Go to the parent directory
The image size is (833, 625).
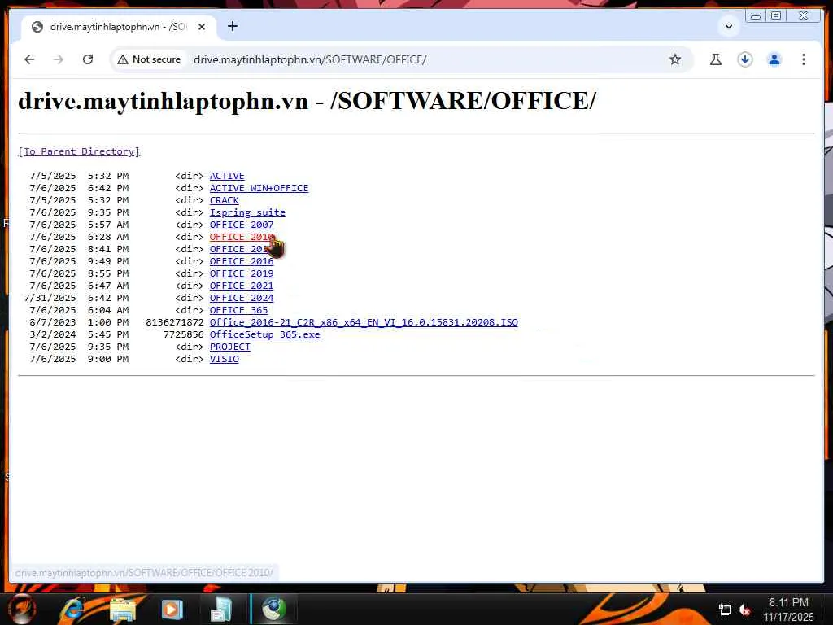coord(79,151)
